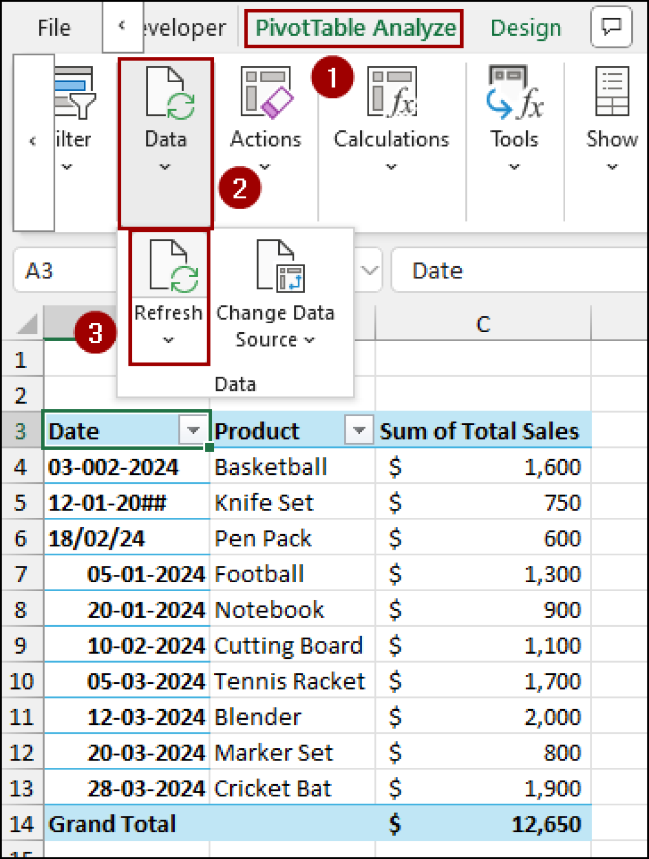Click the Show group icon
The width and height of the screenshot is (649, 859).
[x=612, y=91]
